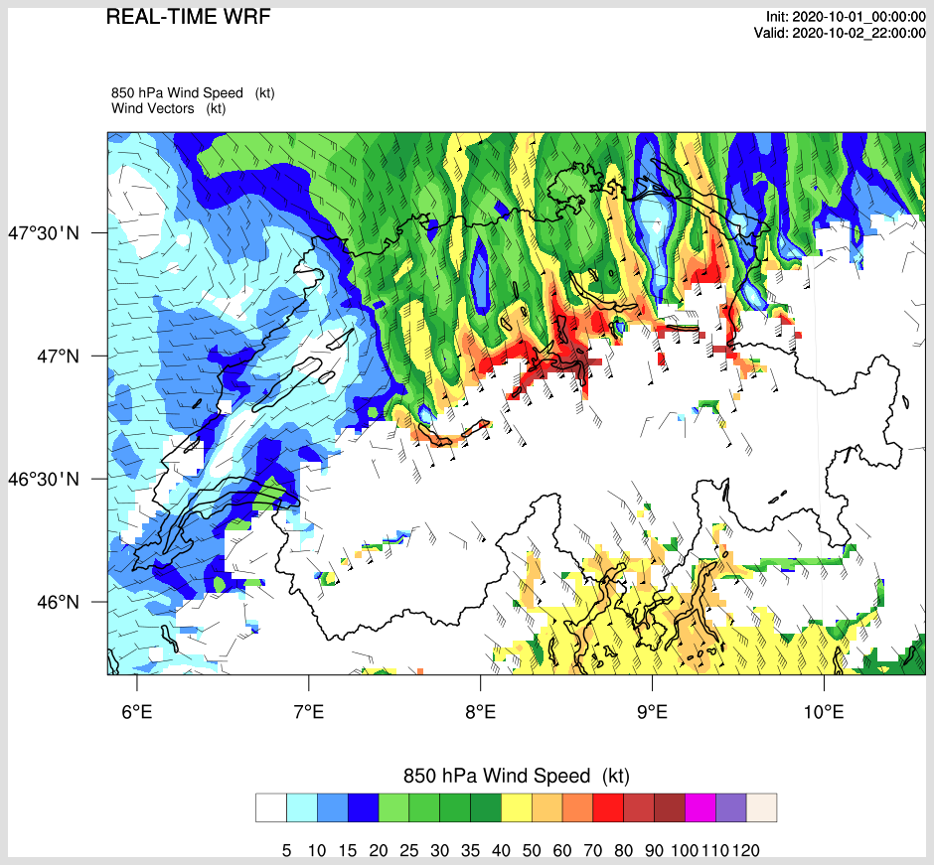Click the brown 90-100 kt legend swatch
Image resolution: width=934 pixels, height=865 pixels.
coord(670,807)
